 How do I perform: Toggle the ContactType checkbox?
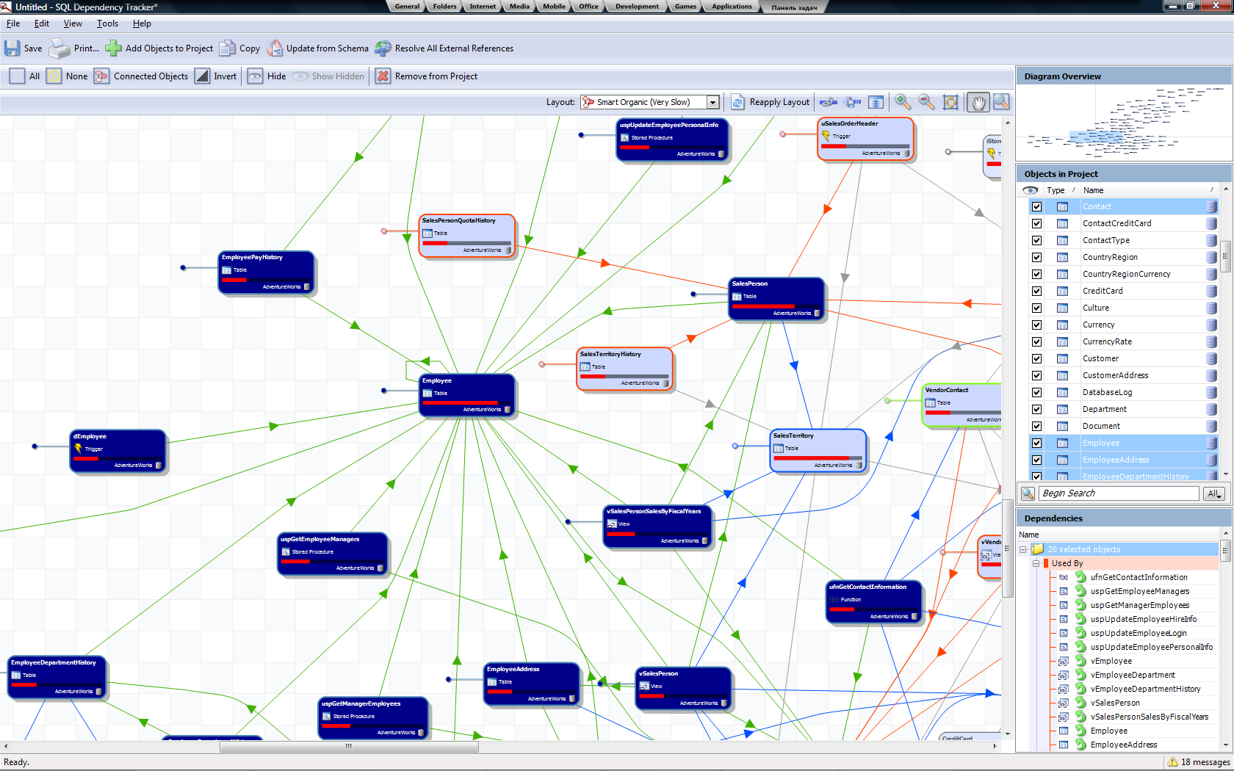pos(1036,240)
